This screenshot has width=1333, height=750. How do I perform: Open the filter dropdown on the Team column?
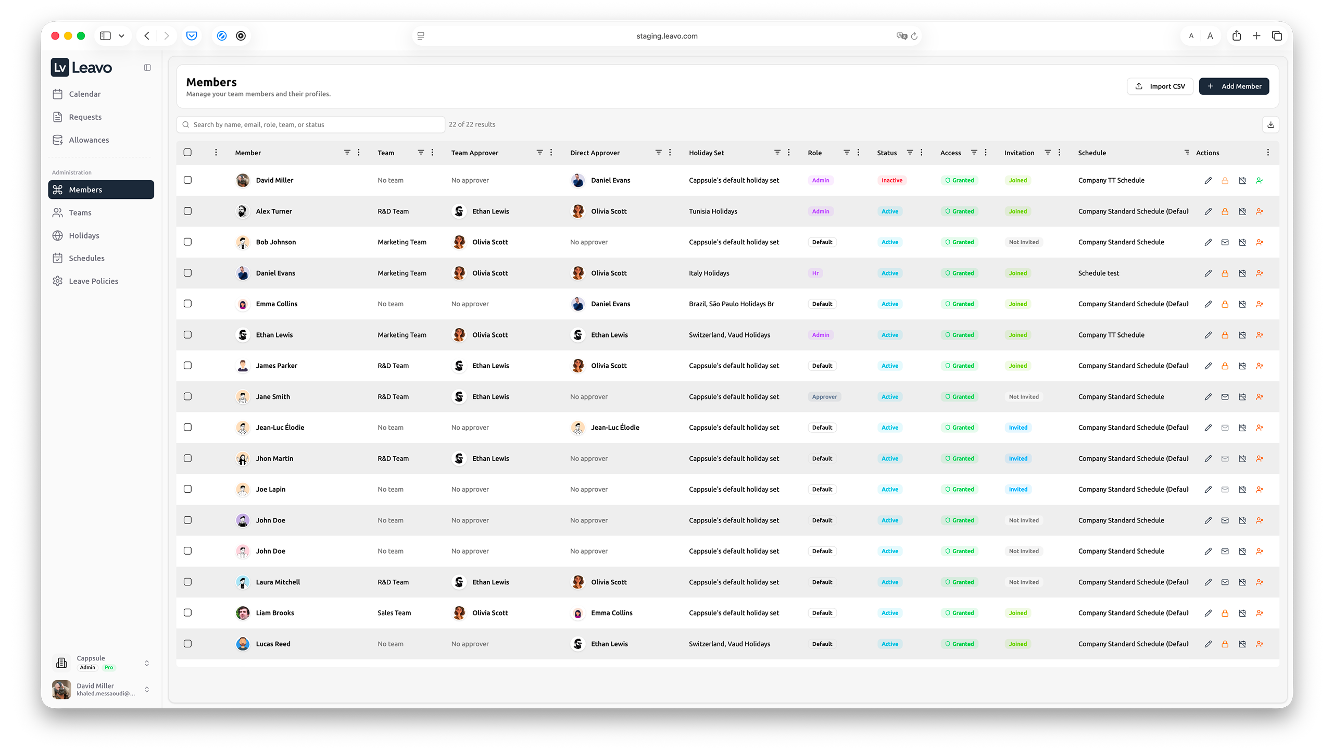[x=421, y=152]
